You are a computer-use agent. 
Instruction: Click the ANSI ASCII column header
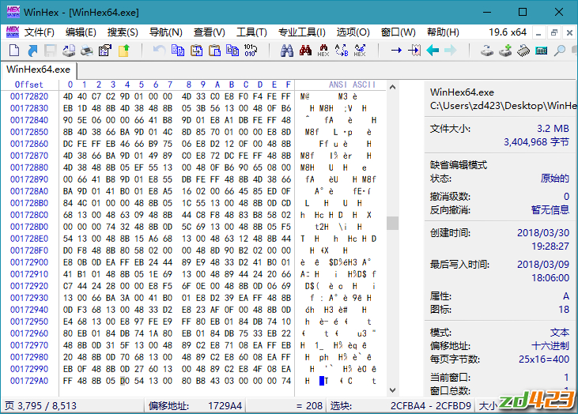[x=353, y=85]
